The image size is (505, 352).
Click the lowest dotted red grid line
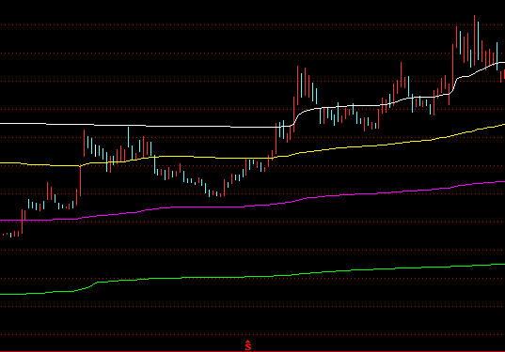point(252,335)
